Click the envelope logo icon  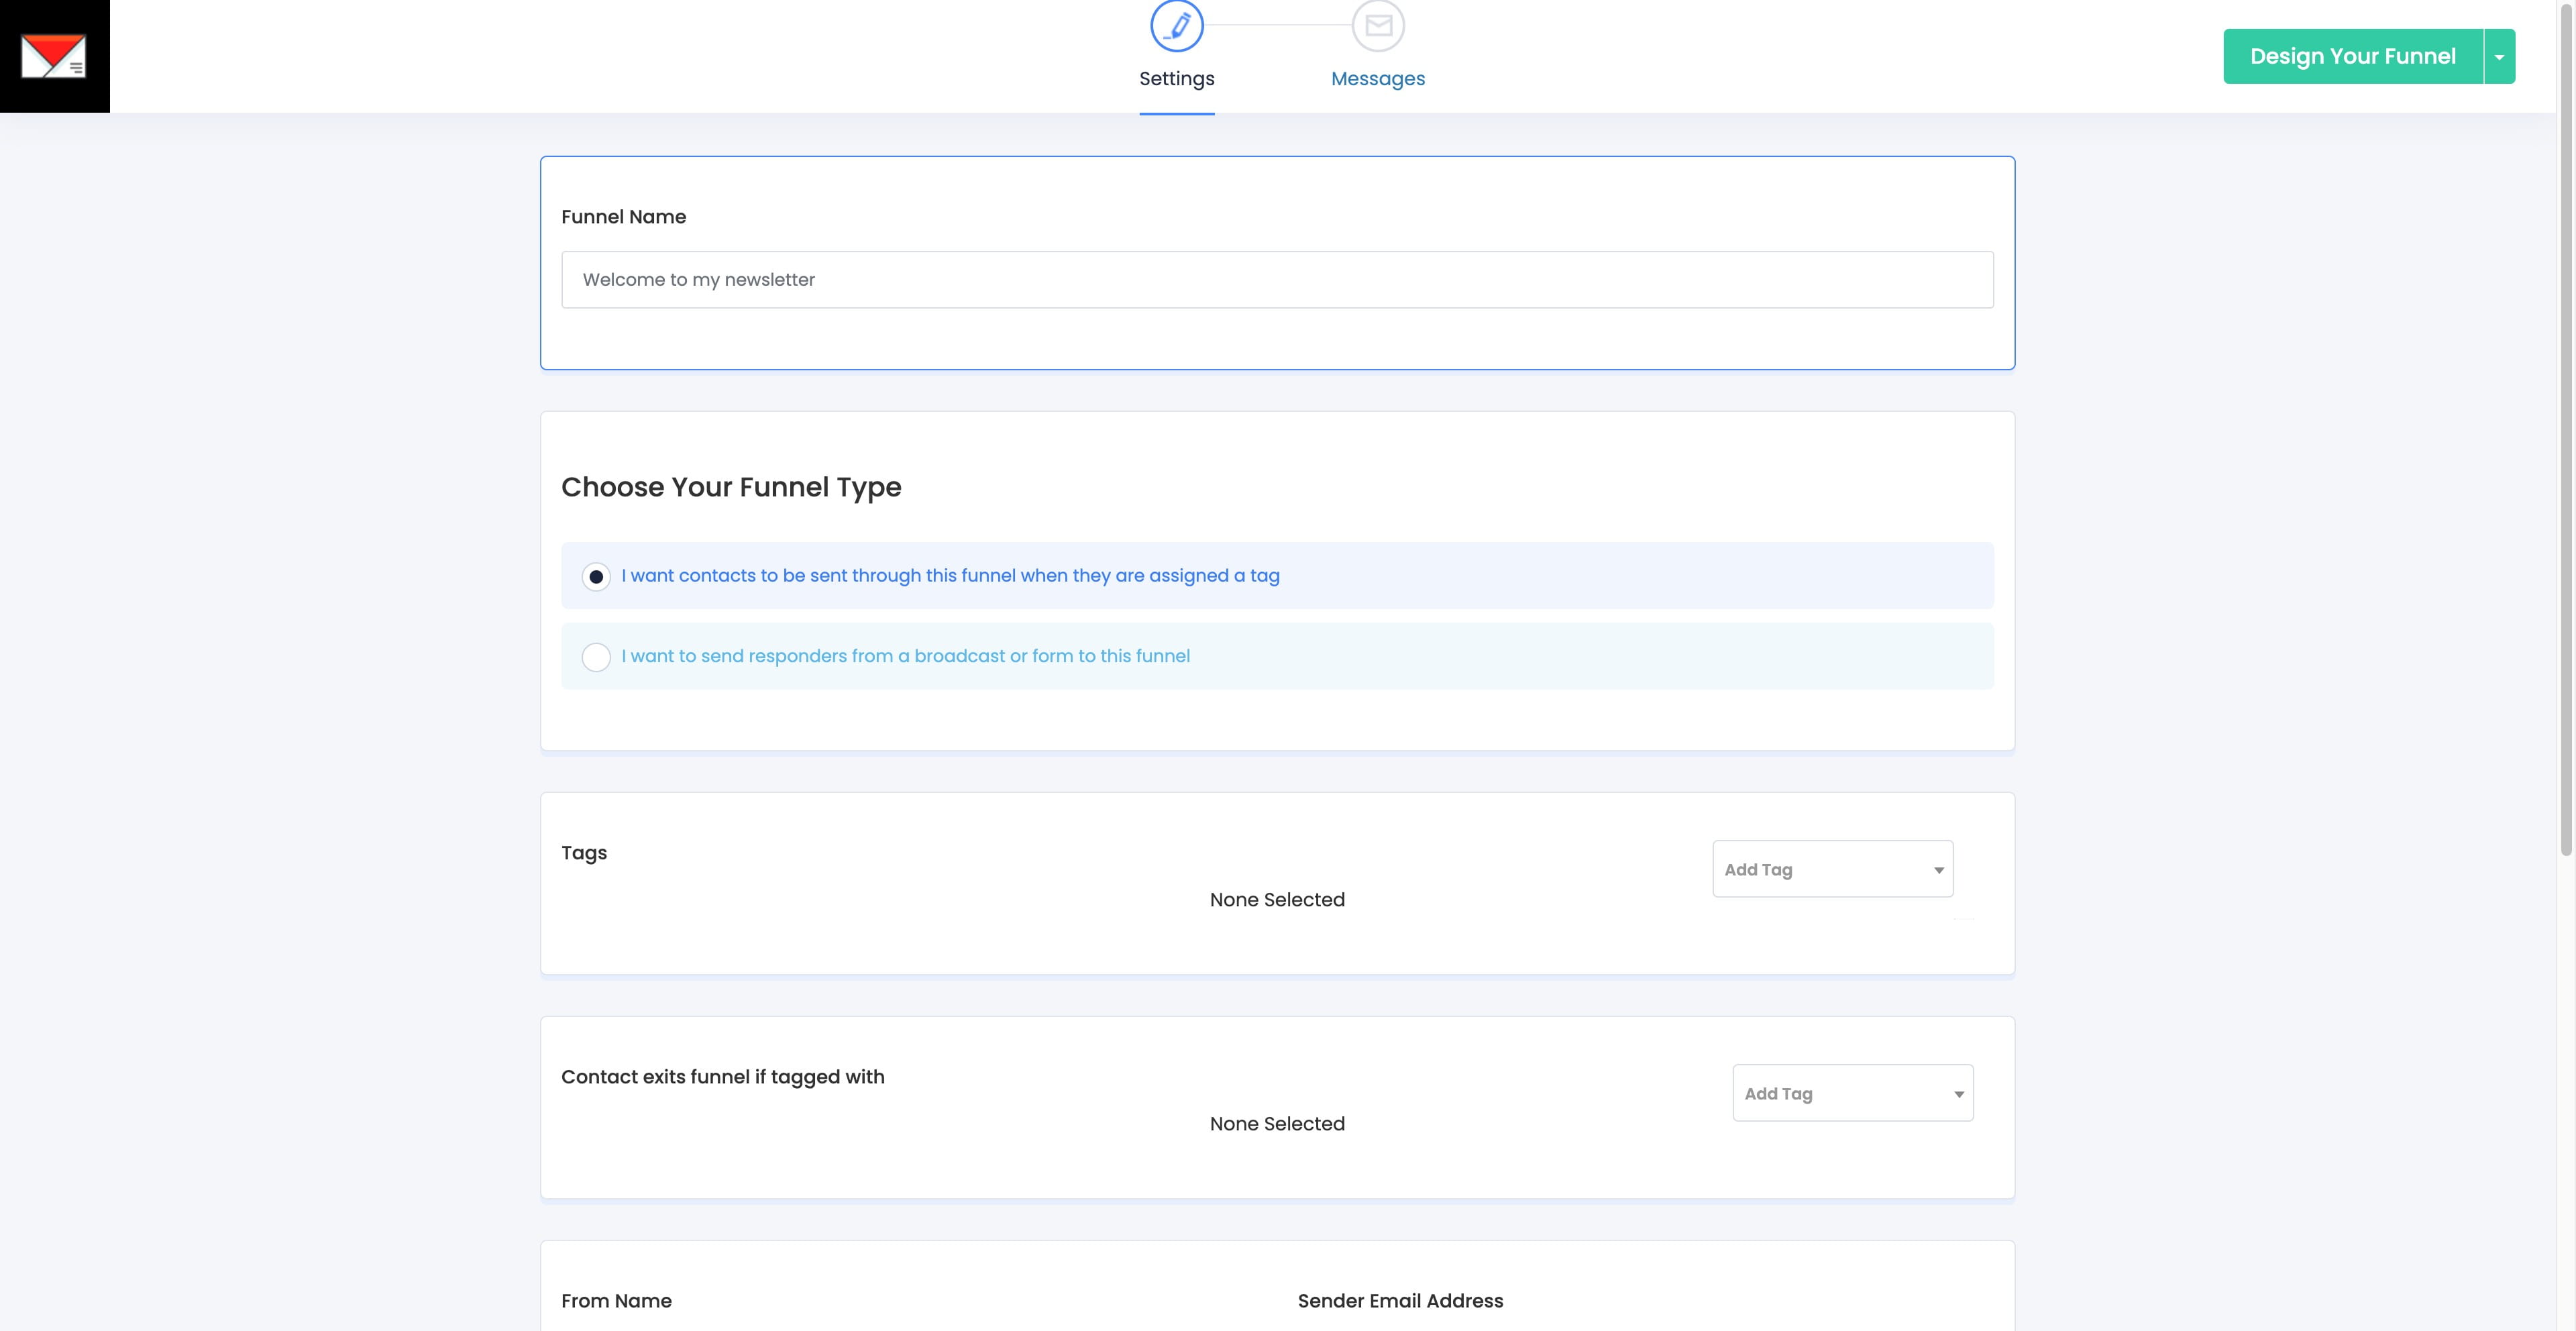click(54, 56)
